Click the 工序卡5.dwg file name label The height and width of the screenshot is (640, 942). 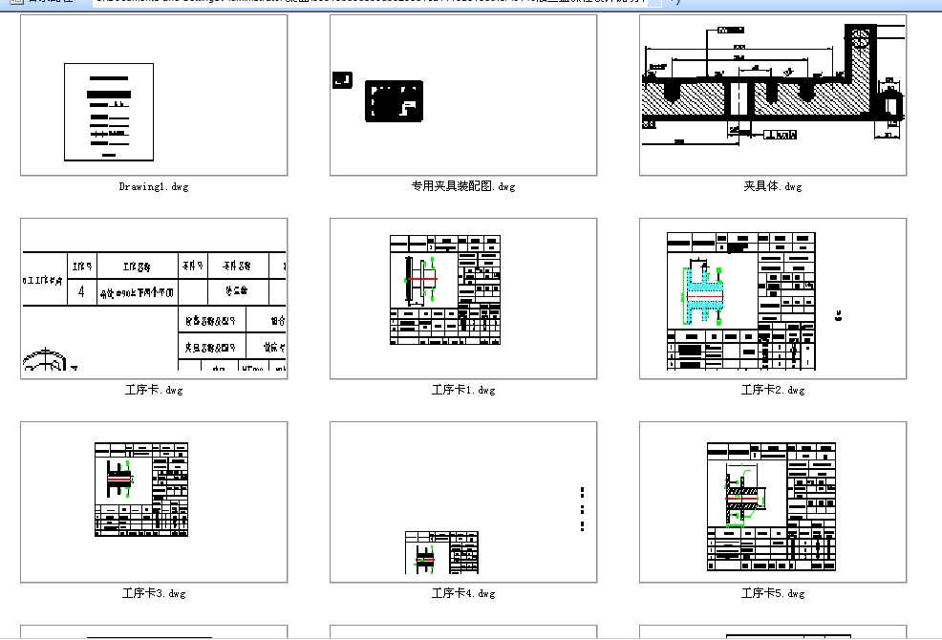tap(774, 592)
